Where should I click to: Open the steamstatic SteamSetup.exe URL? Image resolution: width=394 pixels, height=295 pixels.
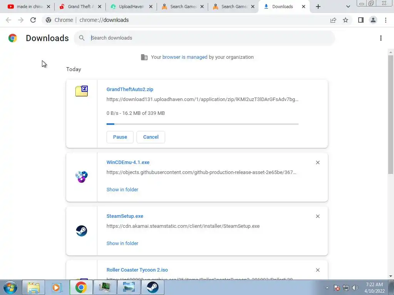183,226
